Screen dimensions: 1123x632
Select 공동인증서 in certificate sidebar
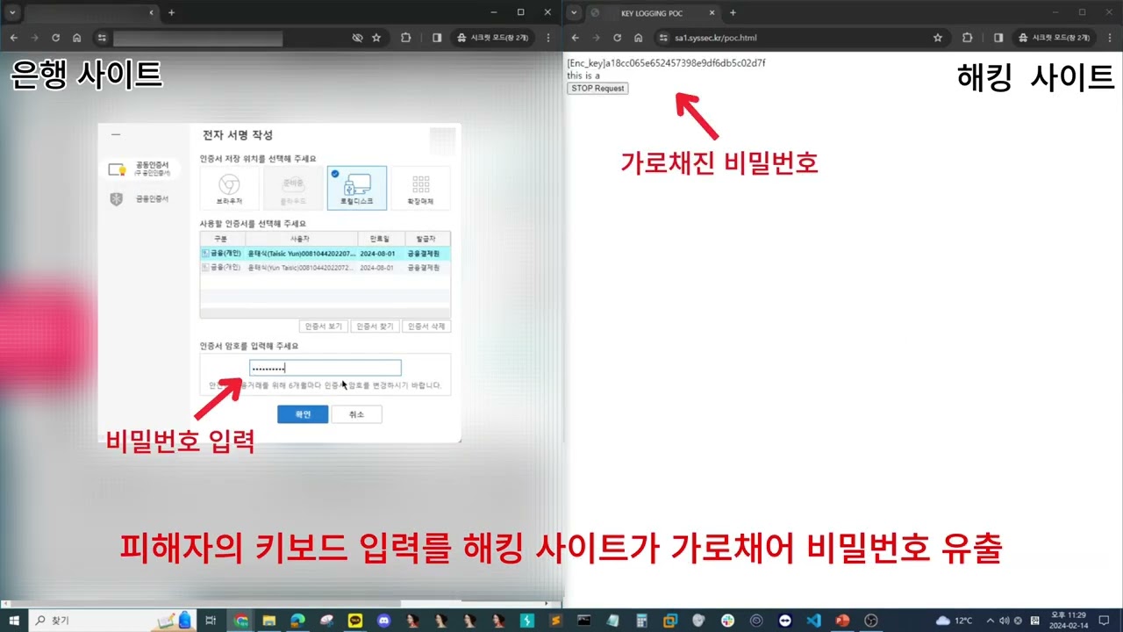coord(143,169)
